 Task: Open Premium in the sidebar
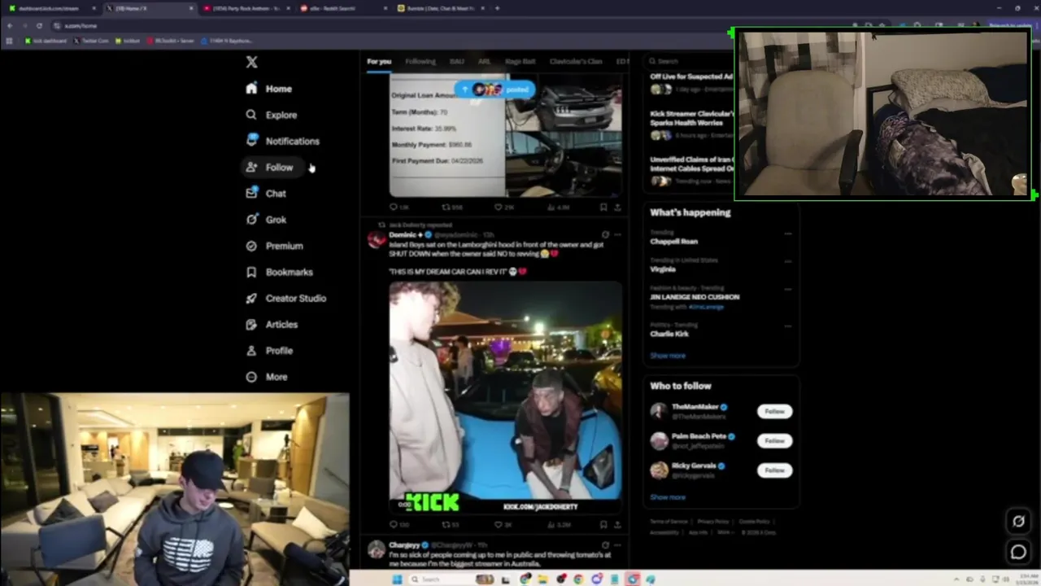tap(275, 245)
